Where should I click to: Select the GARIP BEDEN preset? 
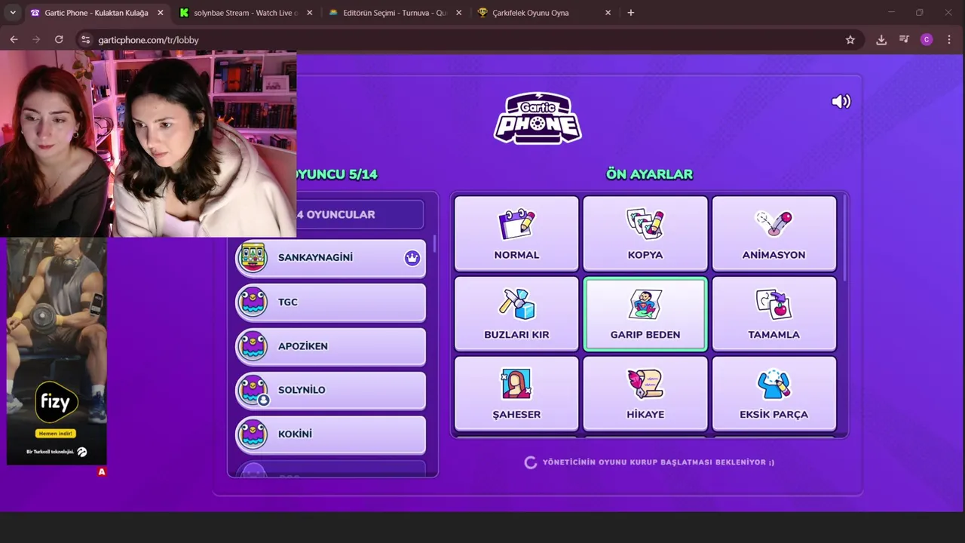coord(645,314)
